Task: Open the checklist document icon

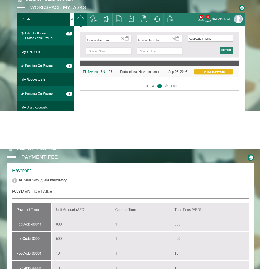Action: (119, 19)
